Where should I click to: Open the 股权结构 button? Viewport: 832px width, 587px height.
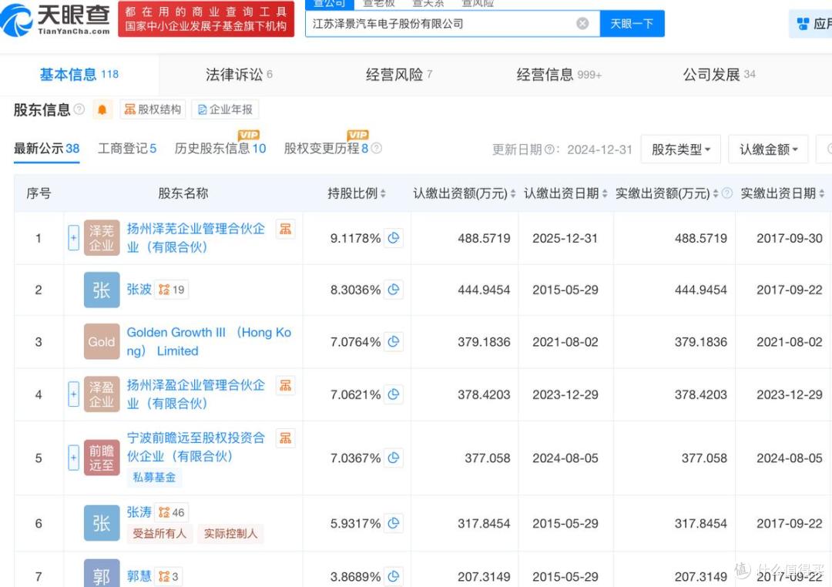tap(153, 109)
